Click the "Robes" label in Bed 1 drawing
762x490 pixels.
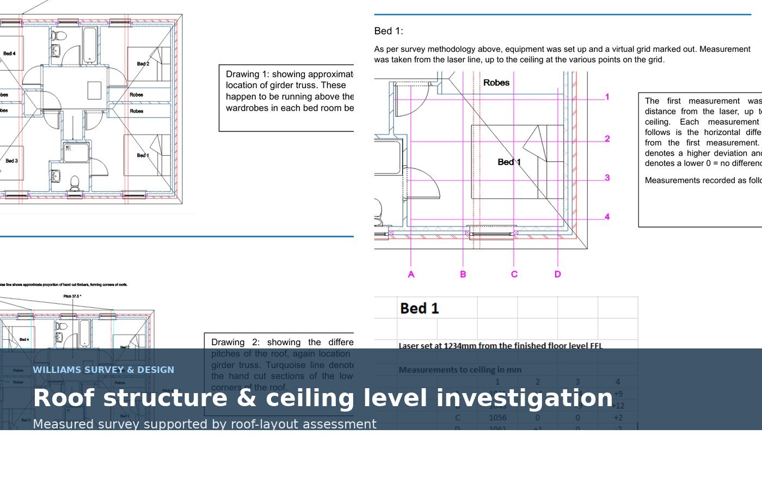pyautogui.click(x=496, y=83)
